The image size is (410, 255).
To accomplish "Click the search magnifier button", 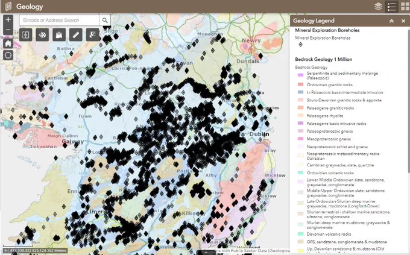I will click(105, 20).
